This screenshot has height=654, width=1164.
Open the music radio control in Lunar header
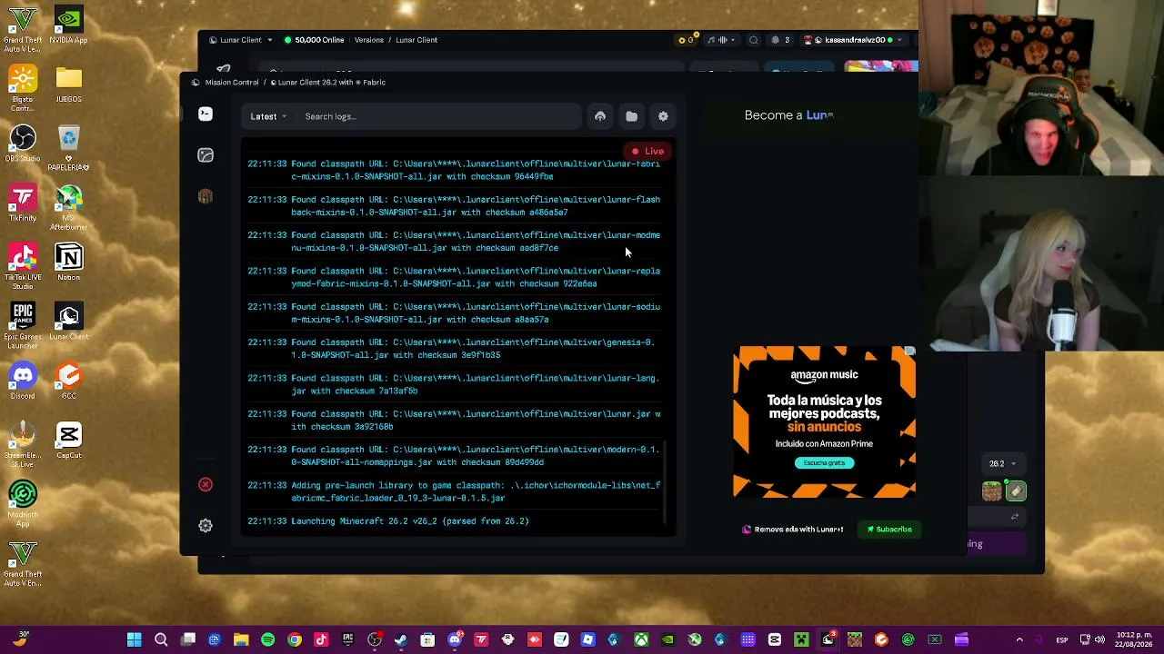point(723,40)
